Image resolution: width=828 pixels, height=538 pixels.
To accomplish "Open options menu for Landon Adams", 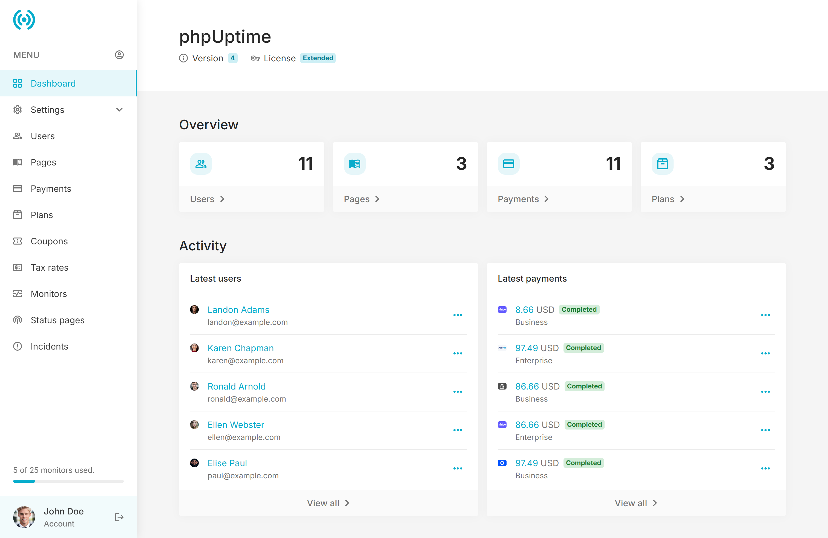I will [458, 315].
